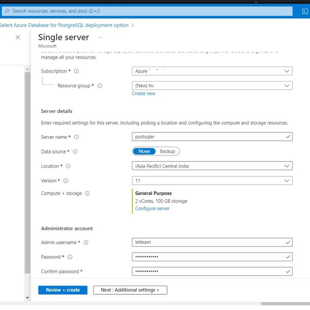Open the Resource group dropdown
The height and width of the screenshot is (310, 310).
tap(212, 86)
